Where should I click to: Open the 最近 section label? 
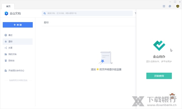(10, 35)
